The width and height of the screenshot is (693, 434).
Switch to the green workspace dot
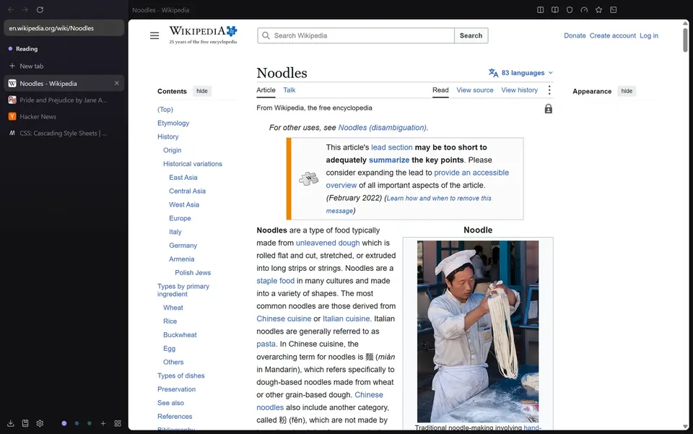(90, 423)
